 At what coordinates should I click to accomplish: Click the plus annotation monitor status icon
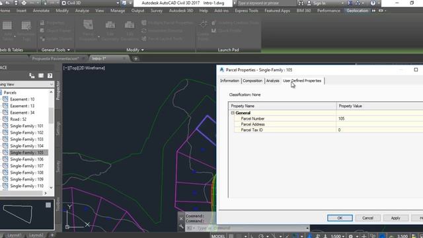coord(364,236)
